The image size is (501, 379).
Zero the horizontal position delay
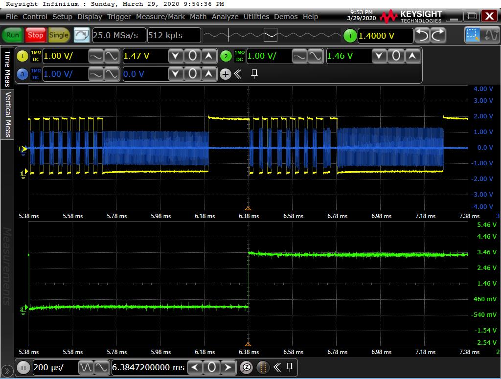pos(211,367)
